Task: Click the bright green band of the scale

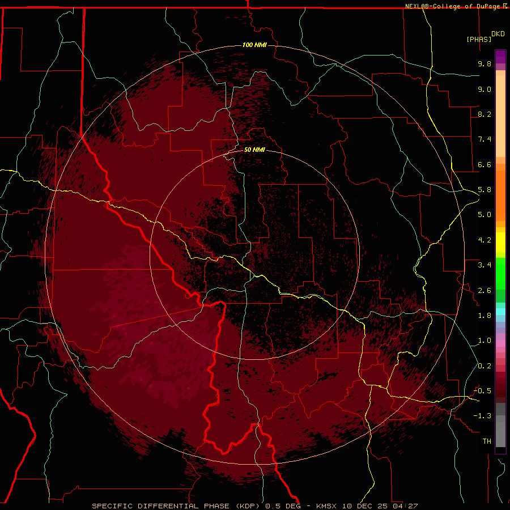Action: click(x=500, y=273)
